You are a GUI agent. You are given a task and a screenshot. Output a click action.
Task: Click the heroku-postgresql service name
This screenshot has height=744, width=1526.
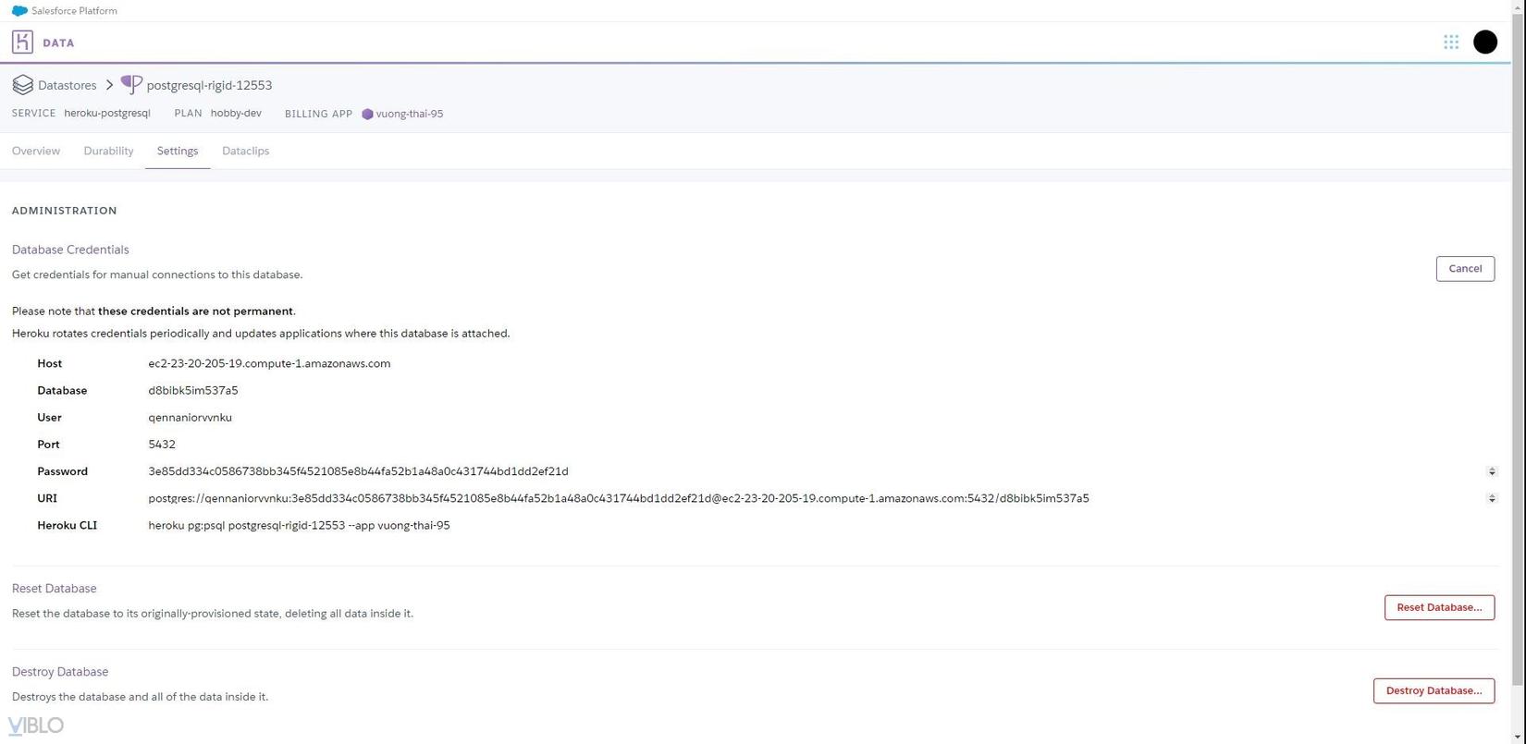pos(107,113)
